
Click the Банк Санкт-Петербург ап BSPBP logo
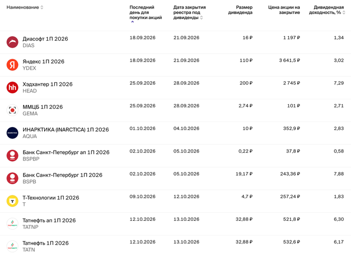[13, 156]
